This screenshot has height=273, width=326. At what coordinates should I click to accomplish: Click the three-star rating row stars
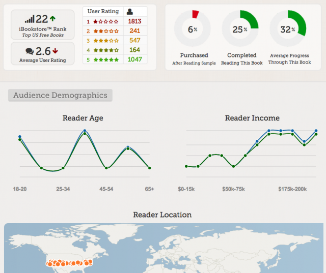105,40
